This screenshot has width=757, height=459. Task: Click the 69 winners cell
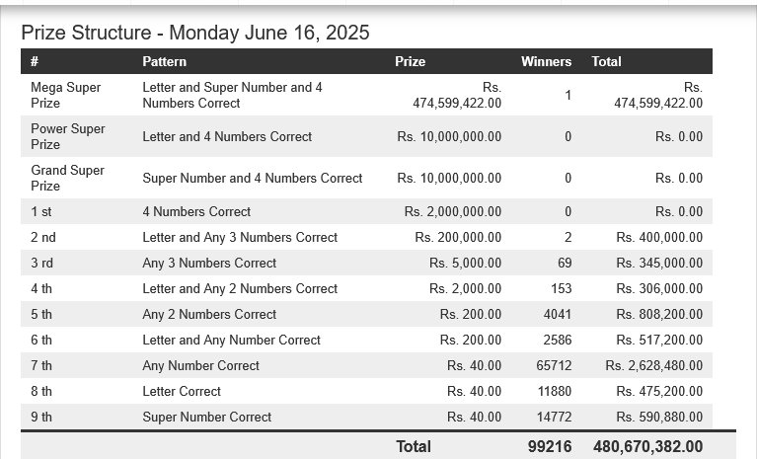tap(565, 263)
